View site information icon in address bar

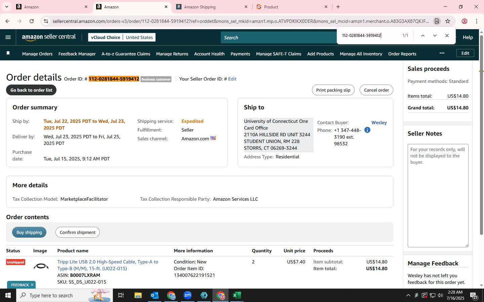coord(46,21)
